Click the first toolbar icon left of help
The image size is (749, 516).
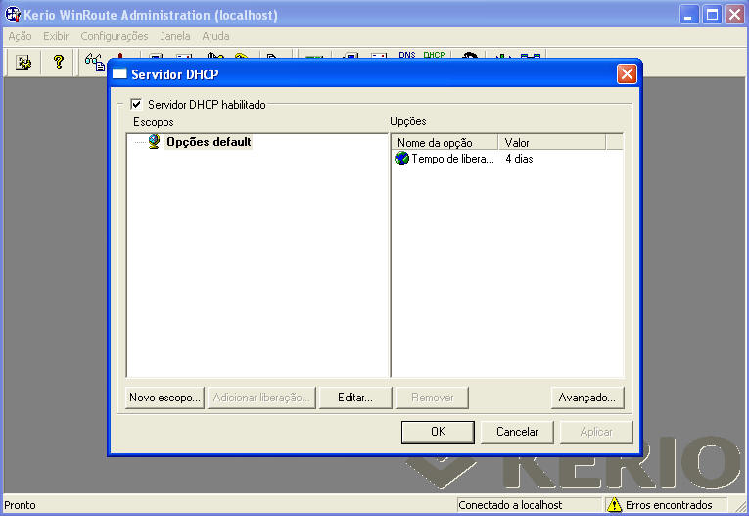[24, 62]
